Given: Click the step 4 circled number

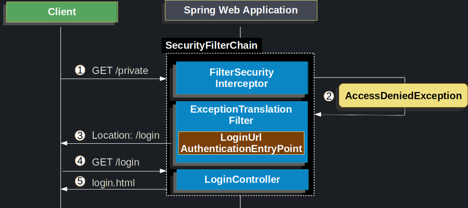Looking at the screenshot, I should coord(80,162).
